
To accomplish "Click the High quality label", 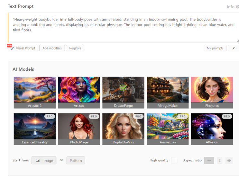I will (159, 160).
